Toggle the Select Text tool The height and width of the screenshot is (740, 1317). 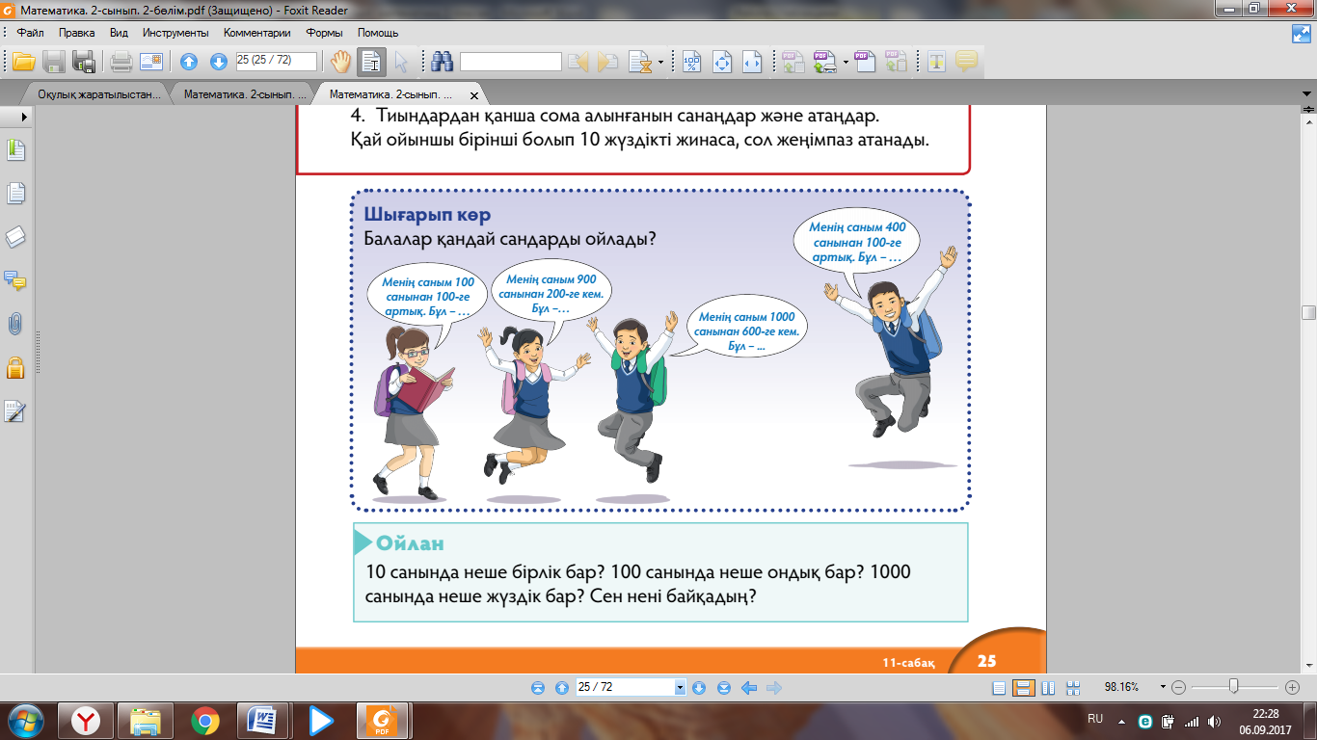[371, 62]
